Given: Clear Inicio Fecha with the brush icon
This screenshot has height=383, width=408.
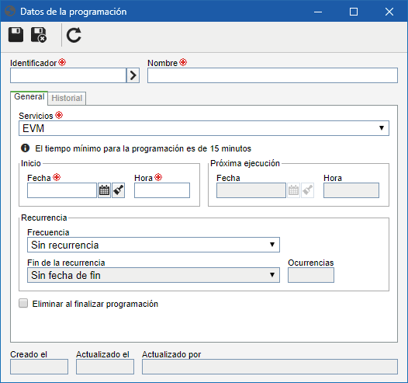Looking at the screenshot, I should 119,190.
